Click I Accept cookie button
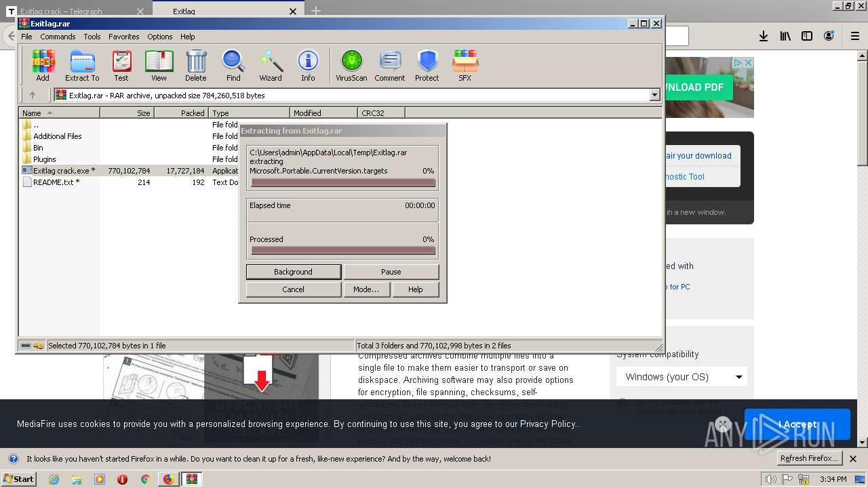The height and width of the screenshot is (488, 868). click(797, 424)
